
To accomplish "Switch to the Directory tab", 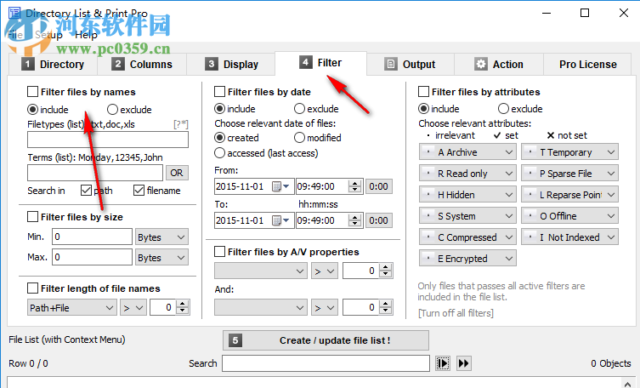I will click(x=53, y=64).
